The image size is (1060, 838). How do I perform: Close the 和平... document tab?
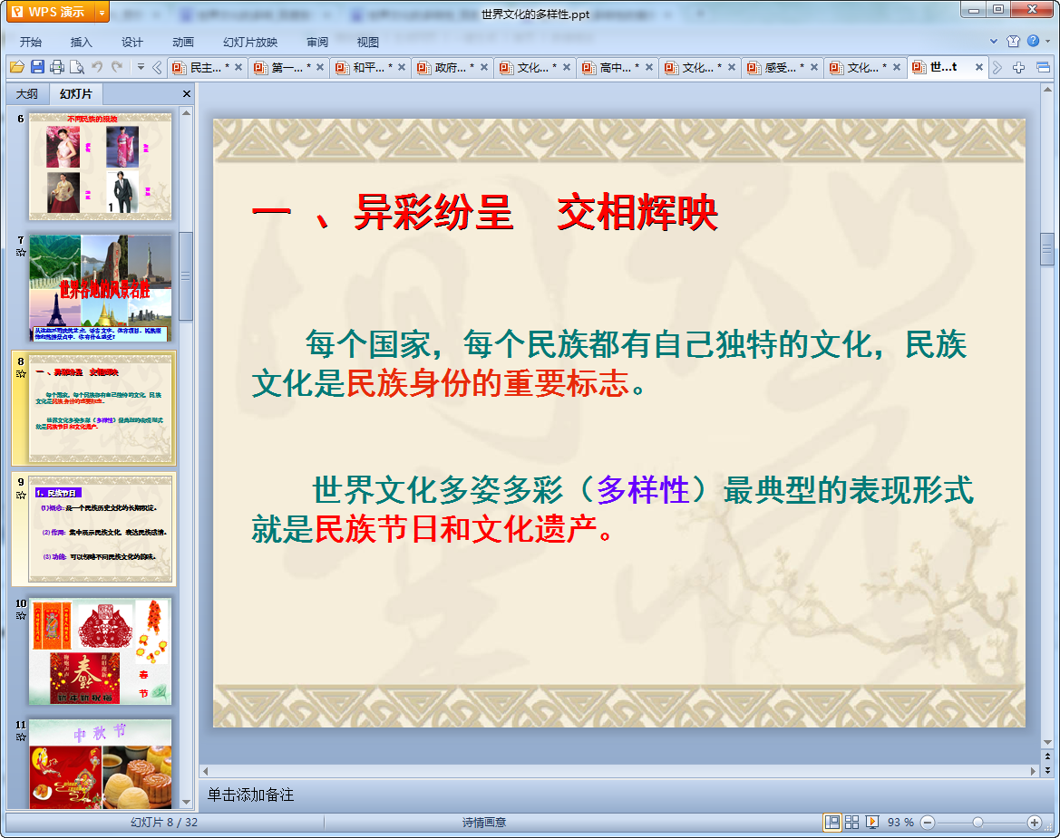[x=402, y=68]
